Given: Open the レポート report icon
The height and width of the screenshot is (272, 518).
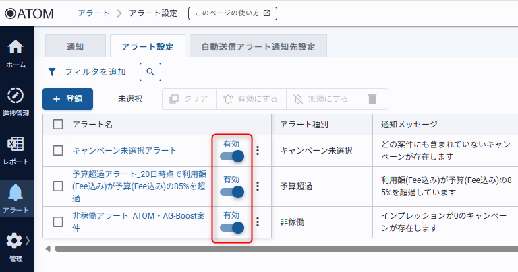Looking at the screenshot, I should click(16, 145).
